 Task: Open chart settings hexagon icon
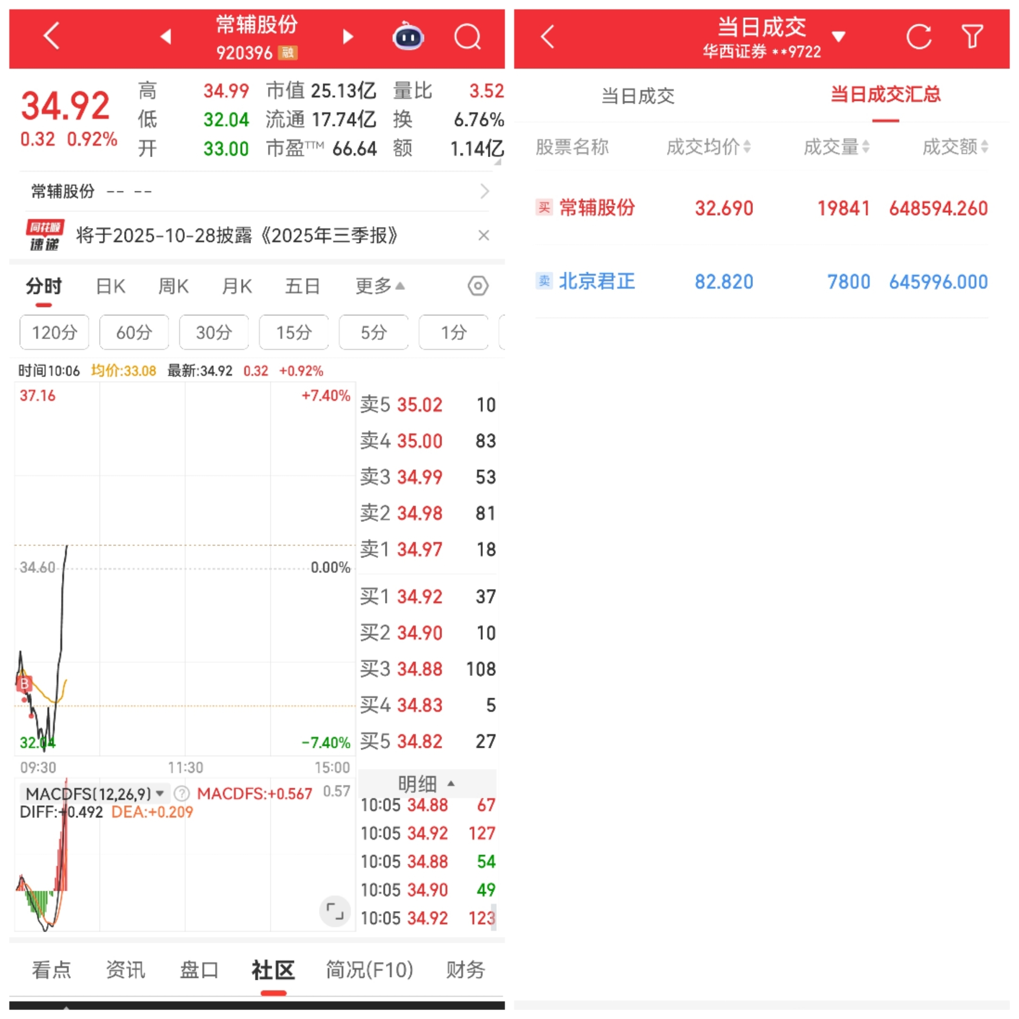coord(477,286)
